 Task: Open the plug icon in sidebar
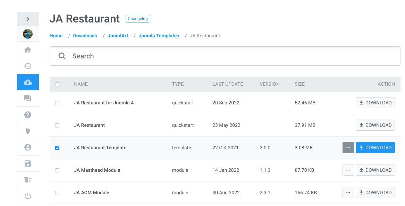pyautogui.click(x=28, y=131)
